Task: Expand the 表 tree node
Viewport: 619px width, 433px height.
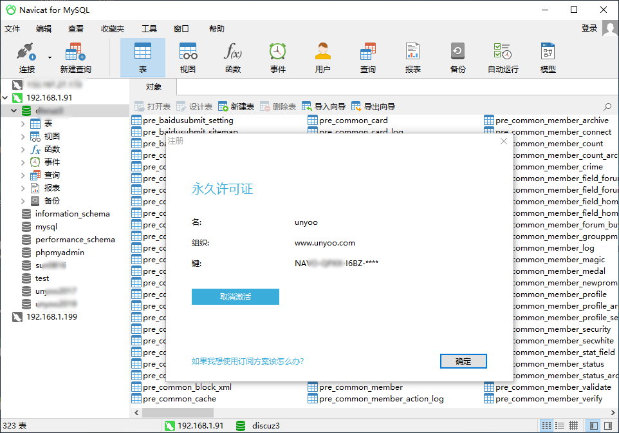Action: tap(23, 124)
